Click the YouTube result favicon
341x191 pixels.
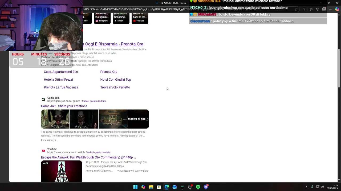click(43, 151)
